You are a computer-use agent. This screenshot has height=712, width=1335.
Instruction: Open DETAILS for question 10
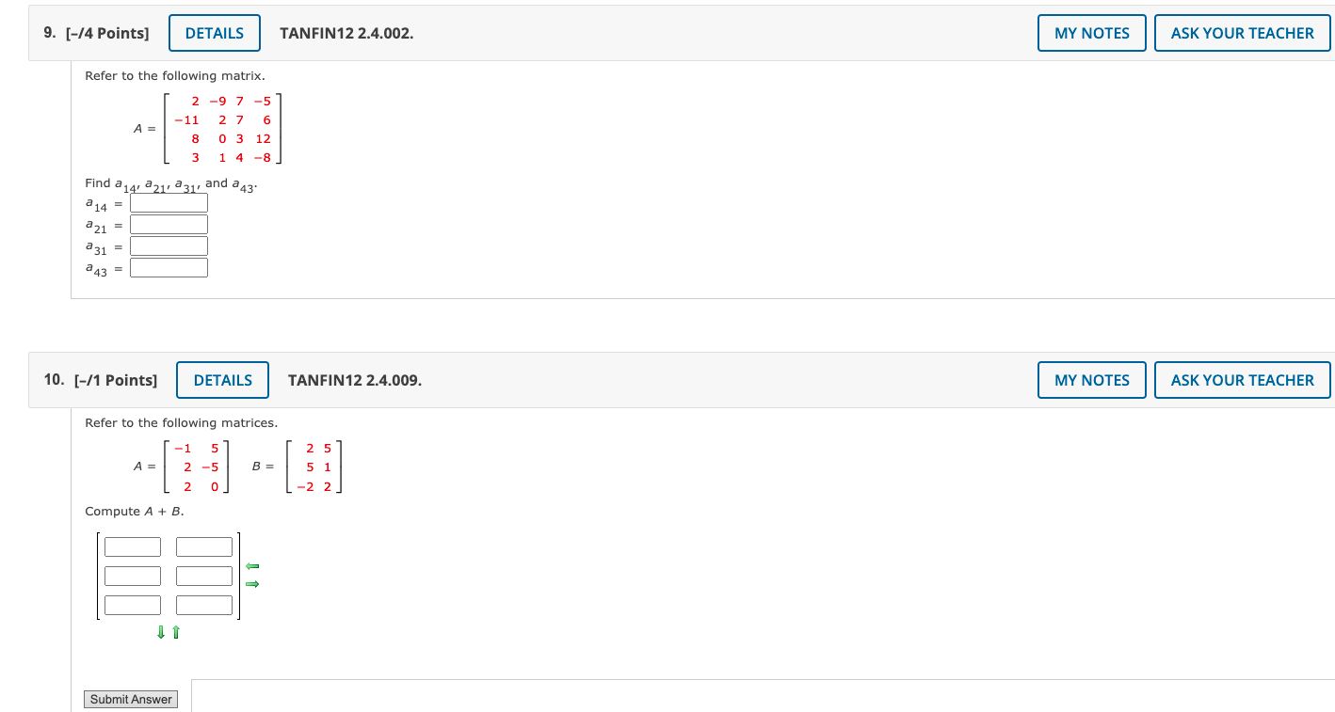click(222, 380)
